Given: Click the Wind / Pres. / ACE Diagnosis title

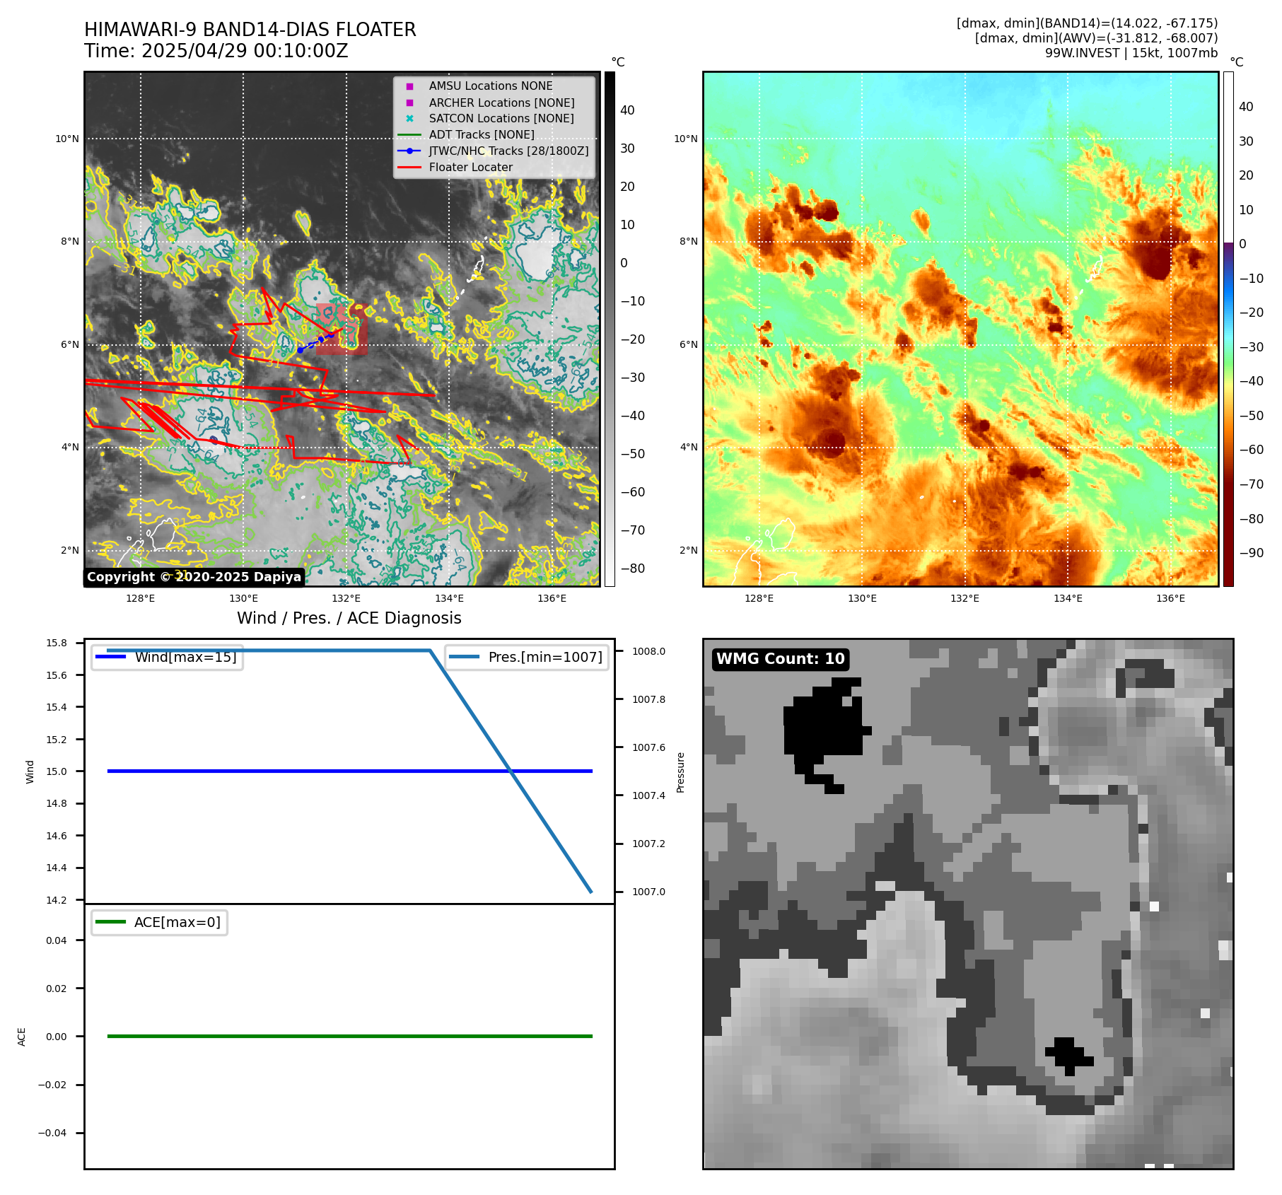Looking at the screenshot, I should 349,618.
